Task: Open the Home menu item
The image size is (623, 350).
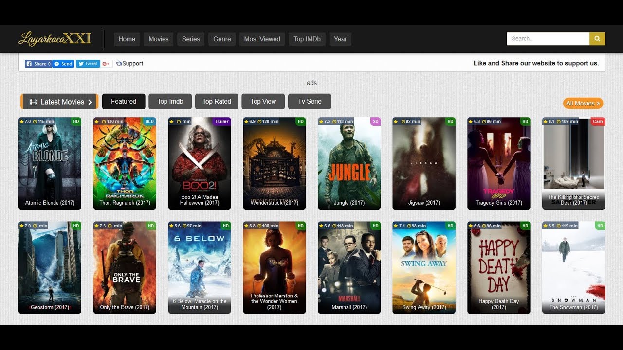Action: 127,39
